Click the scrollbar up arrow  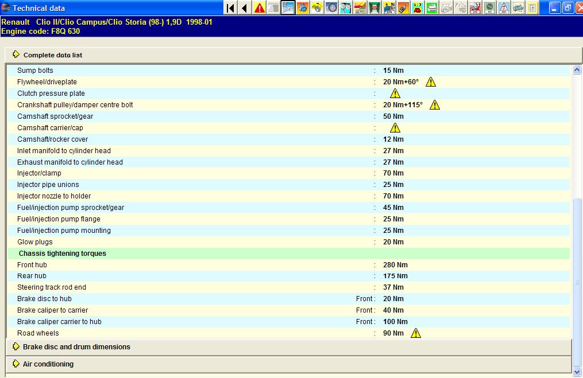click(577, 69)
